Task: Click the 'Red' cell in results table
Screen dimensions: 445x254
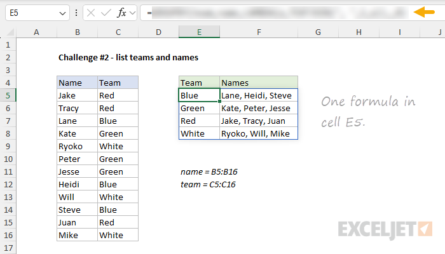Action: click(199, 121)
